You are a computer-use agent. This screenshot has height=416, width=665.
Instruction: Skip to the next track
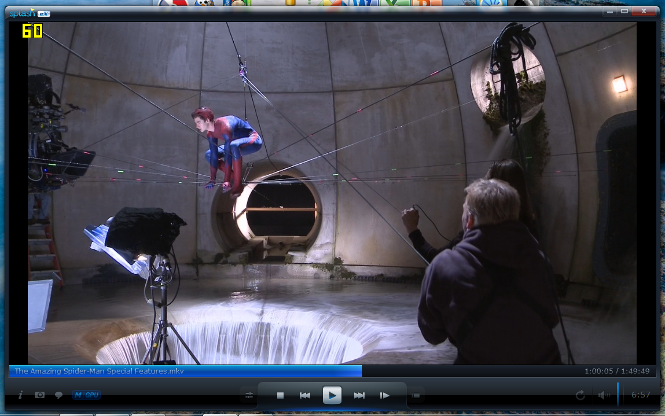point(359,395)
